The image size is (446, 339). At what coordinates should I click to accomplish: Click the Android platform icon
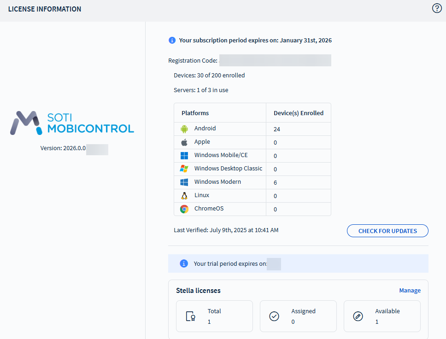tap(184, 129)
